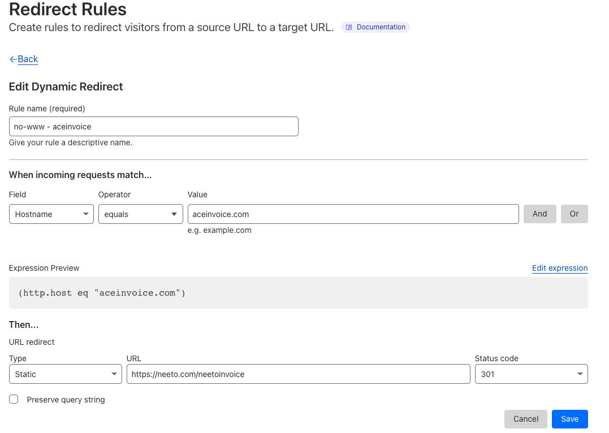
Task: Expand the Static redirect type dropdown
Action: [x=66, y=374]
